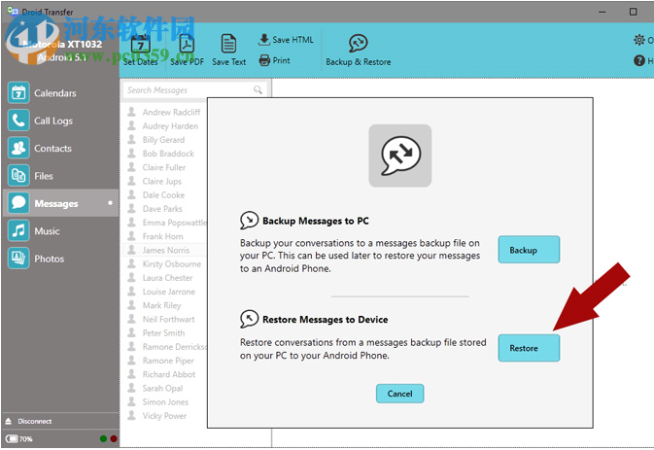
Task: Click the Print label in toolbar
Action: pyautogui.click(x=281, y=60)
